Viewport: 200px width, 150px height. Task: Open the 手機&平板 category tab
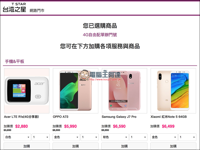[x=14, y=61]
